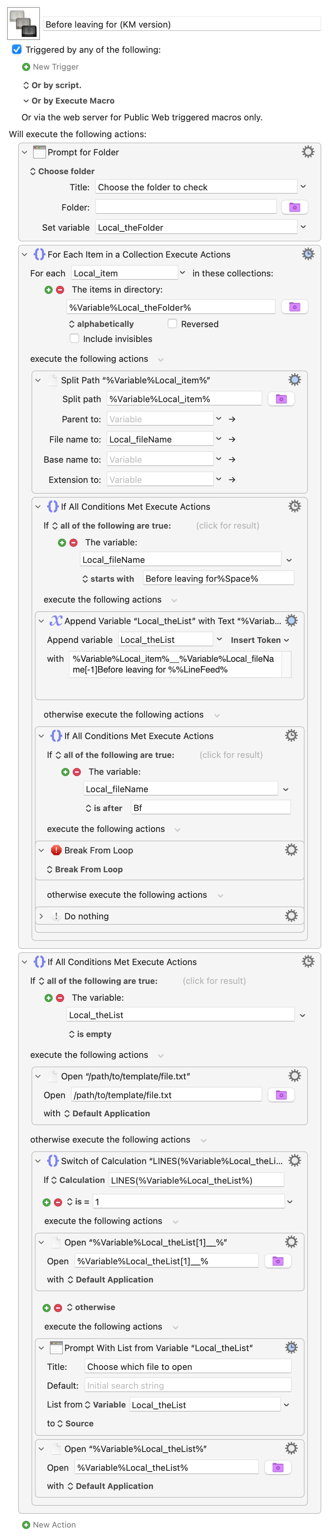Open gear menu for Prompt for Folder action

pos(308,151)
